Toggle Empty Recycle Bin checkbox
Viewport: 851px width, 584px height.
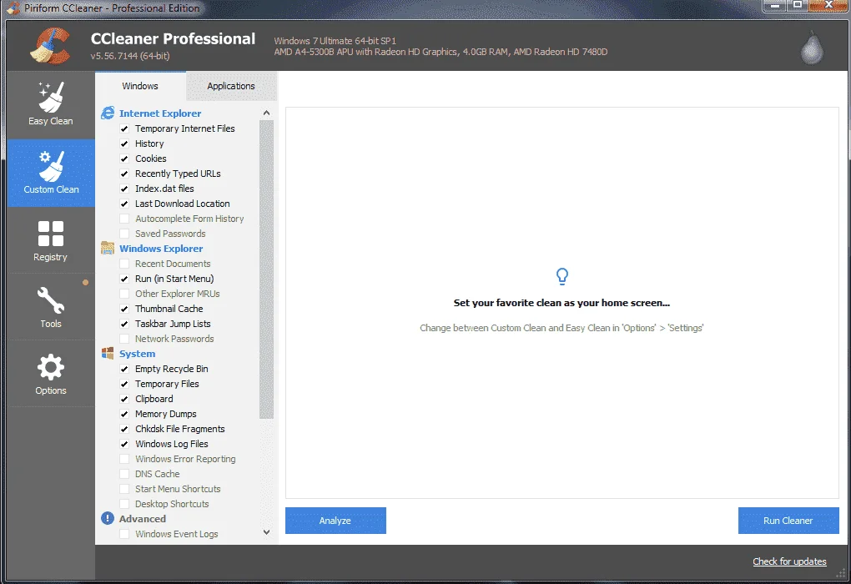[x=124, y=369]
